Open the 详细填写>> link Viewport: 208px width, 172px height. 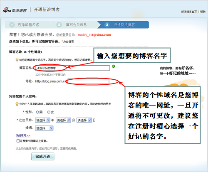tap(23, 135)
